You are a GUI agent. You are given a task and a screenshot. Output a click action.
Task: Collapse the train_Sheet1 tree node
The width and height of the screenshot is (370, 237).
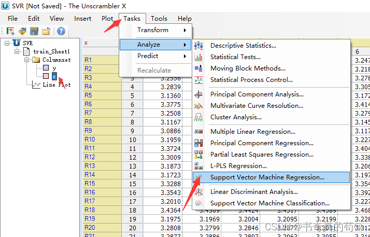tap(17, 51)
